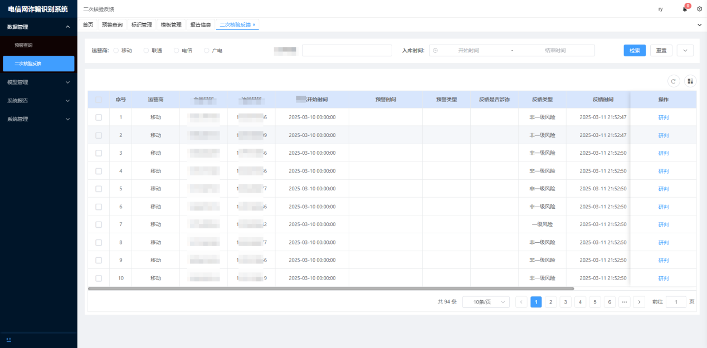Click the horizontal table scrollbar
The height and width of the screenshot is (348, 707).
(331, 288)
